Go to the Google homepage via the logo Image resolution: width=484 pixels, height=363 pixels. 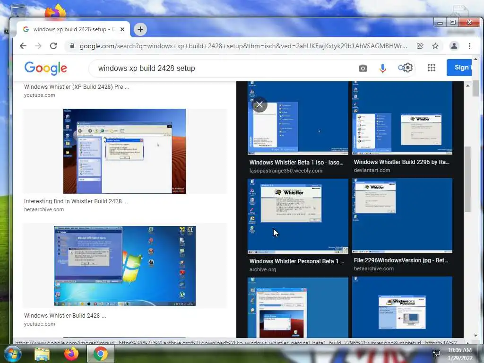coord(46,68)
